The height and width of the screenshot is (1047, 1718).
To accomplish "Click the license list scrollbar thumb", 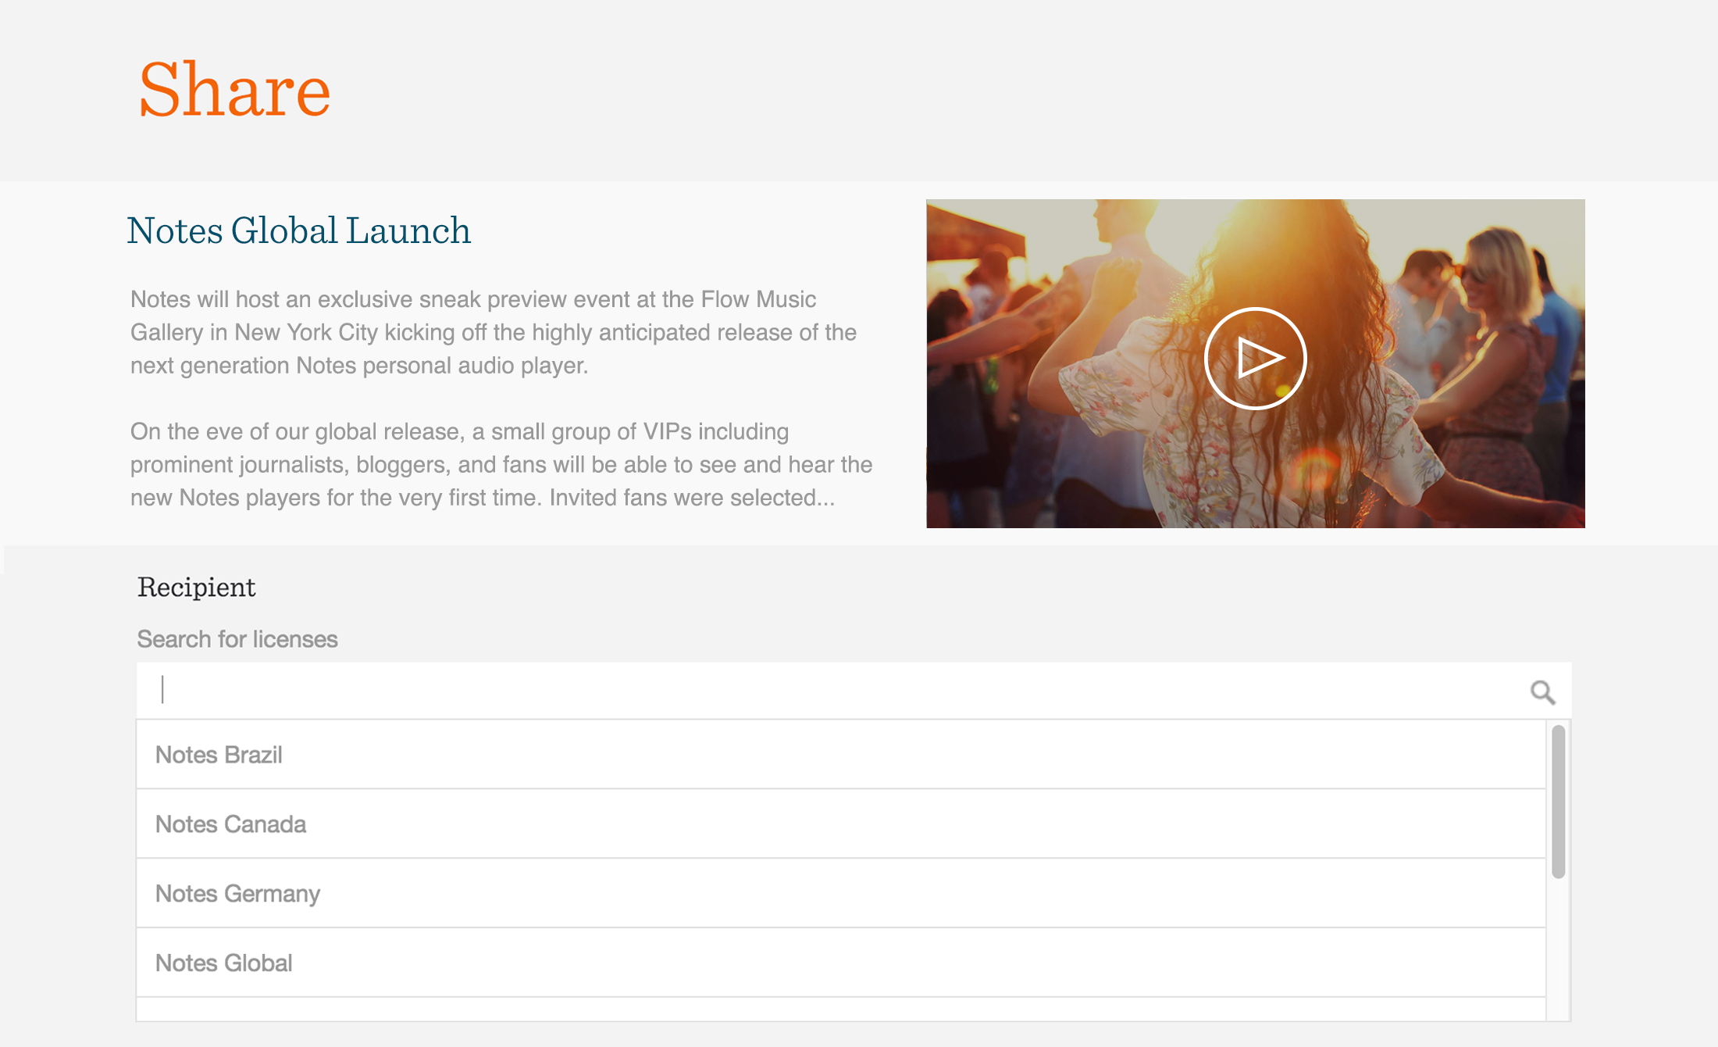I will coord(1558,802).
